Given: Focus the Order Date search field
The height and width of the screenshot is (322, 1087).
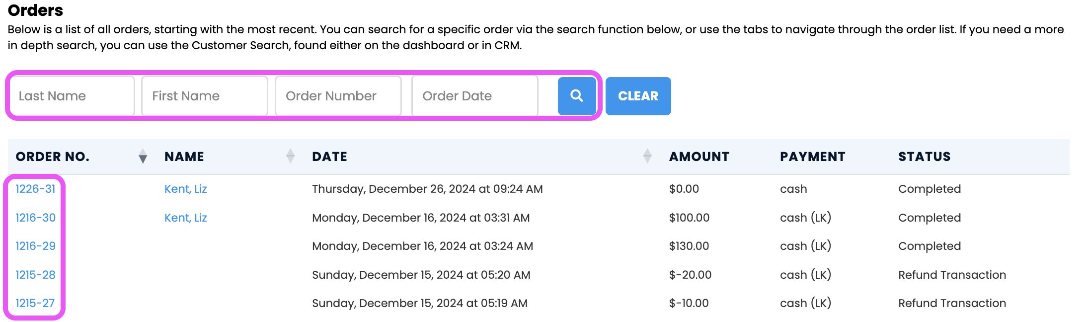Looking at the screenshot, I should tap(475, 96).
